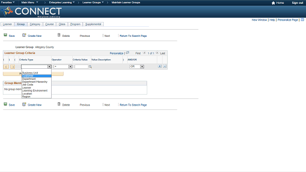Click the Home house icon
Image resolution: width=306 pixels, height=172 pixels.
pyautogui.click(x=273, y=3)
